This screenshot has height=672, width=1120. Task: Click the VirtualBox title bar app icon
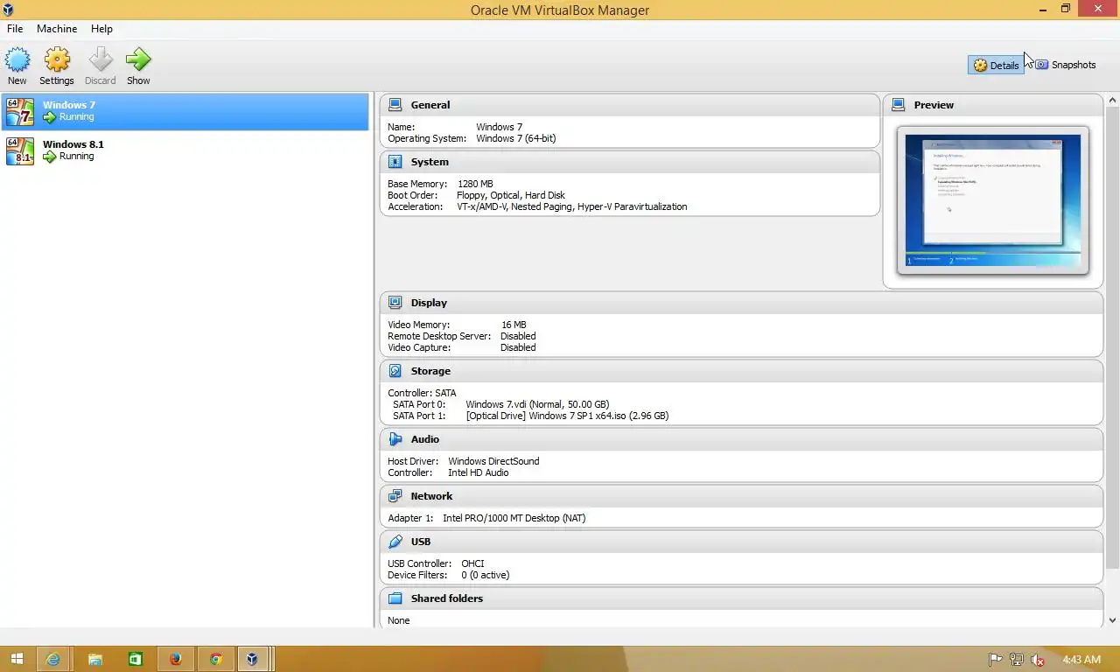(8, 10)
